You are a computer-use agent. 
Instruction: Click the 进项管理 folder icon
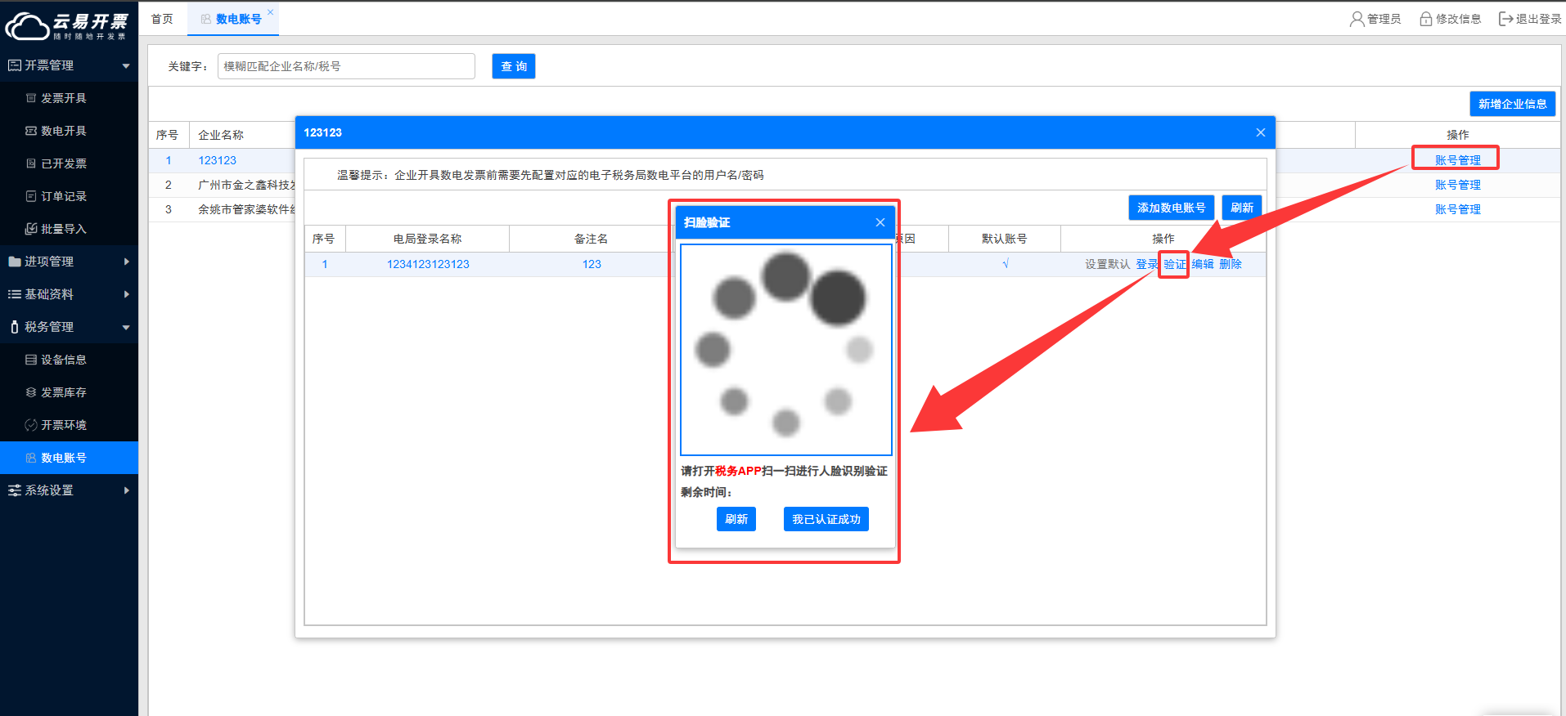[14, 262]
